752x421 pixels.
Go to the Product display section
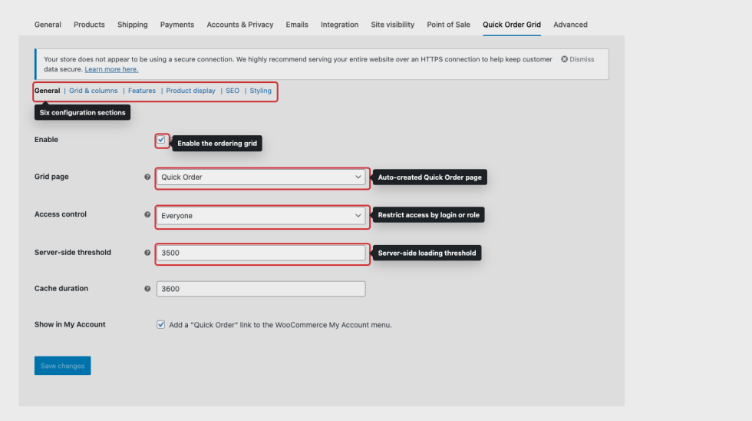coord(190,91)
